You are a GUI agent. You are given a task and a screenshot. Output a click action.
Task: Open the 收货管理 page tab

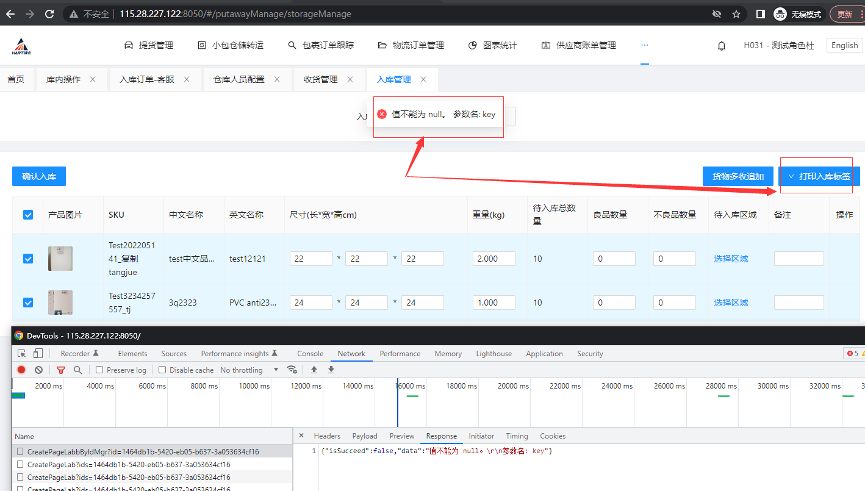(x=320, y=79)
